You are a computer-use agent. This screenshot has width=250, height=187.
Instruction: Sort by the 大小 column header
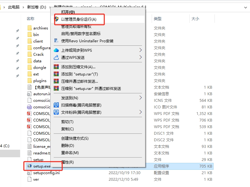[195, 19]
